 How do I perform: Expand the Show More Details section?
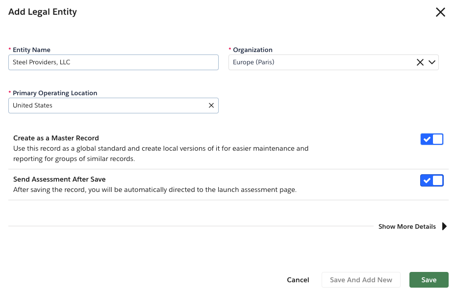[x=407, y=226]
